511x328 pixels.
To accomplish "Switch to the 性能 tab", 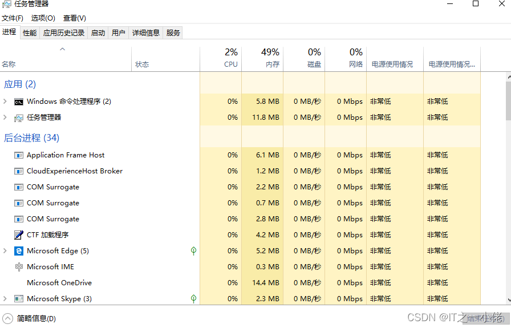I will (x=30, y=33).
